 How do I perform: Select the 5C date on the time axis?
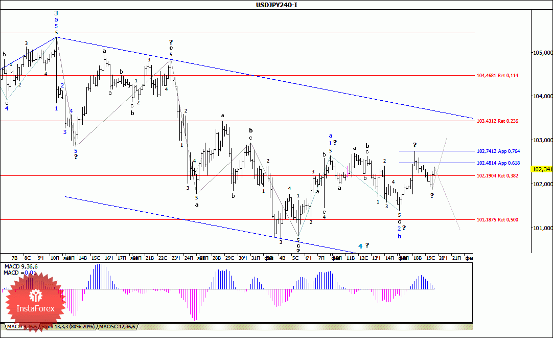(295, 258)
